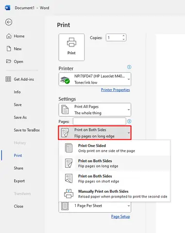
Task: Click the Word logo in title bar
Action: coord(8,8)
